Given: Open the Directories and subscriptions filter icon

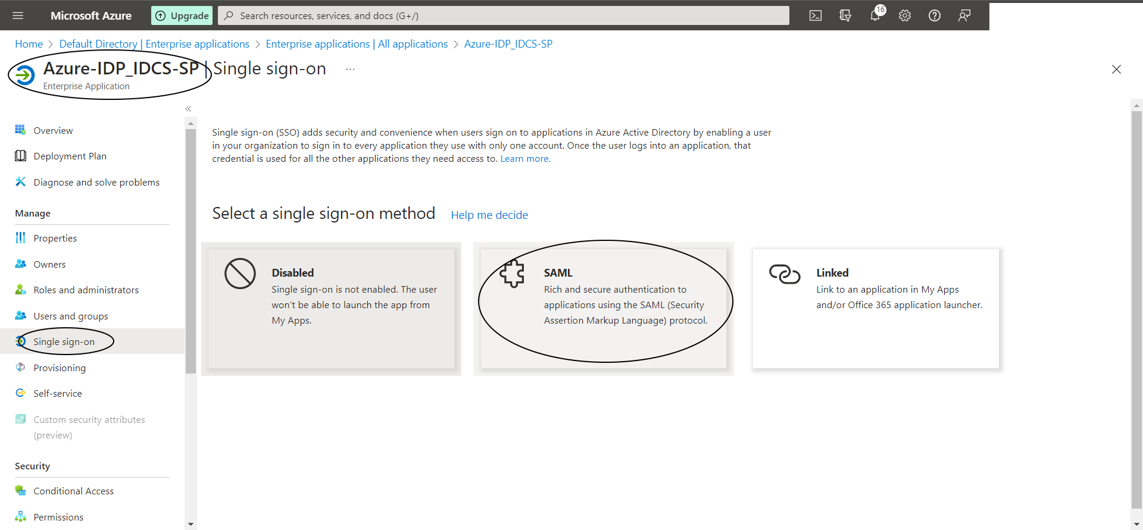Looking at the screenshot, I should click(845, 15).
